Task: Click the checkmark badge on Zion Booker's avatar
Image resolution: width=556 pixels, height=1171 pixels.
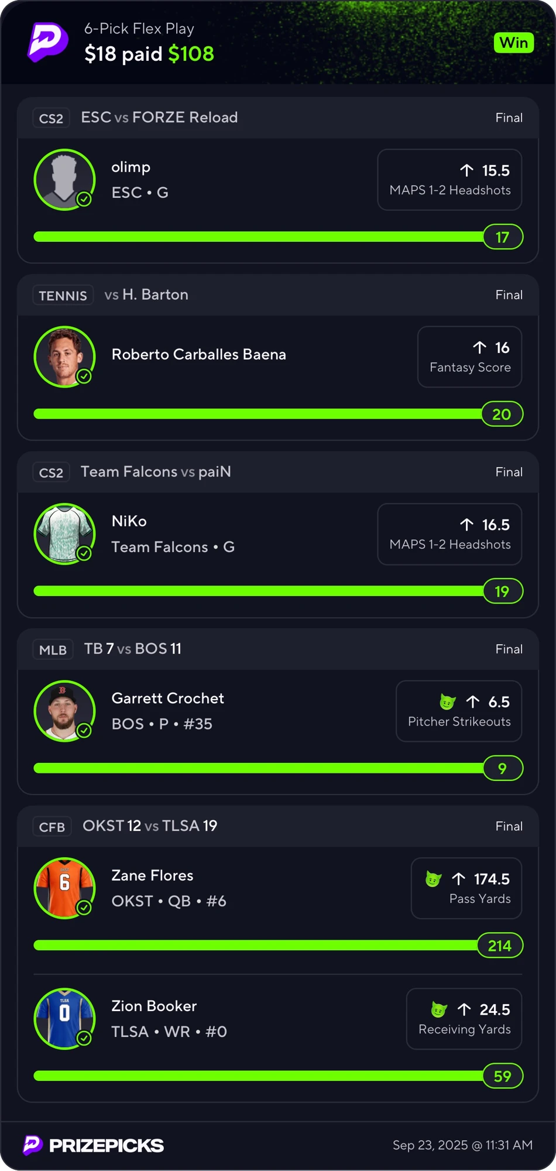Action: tap(84, 1038)
